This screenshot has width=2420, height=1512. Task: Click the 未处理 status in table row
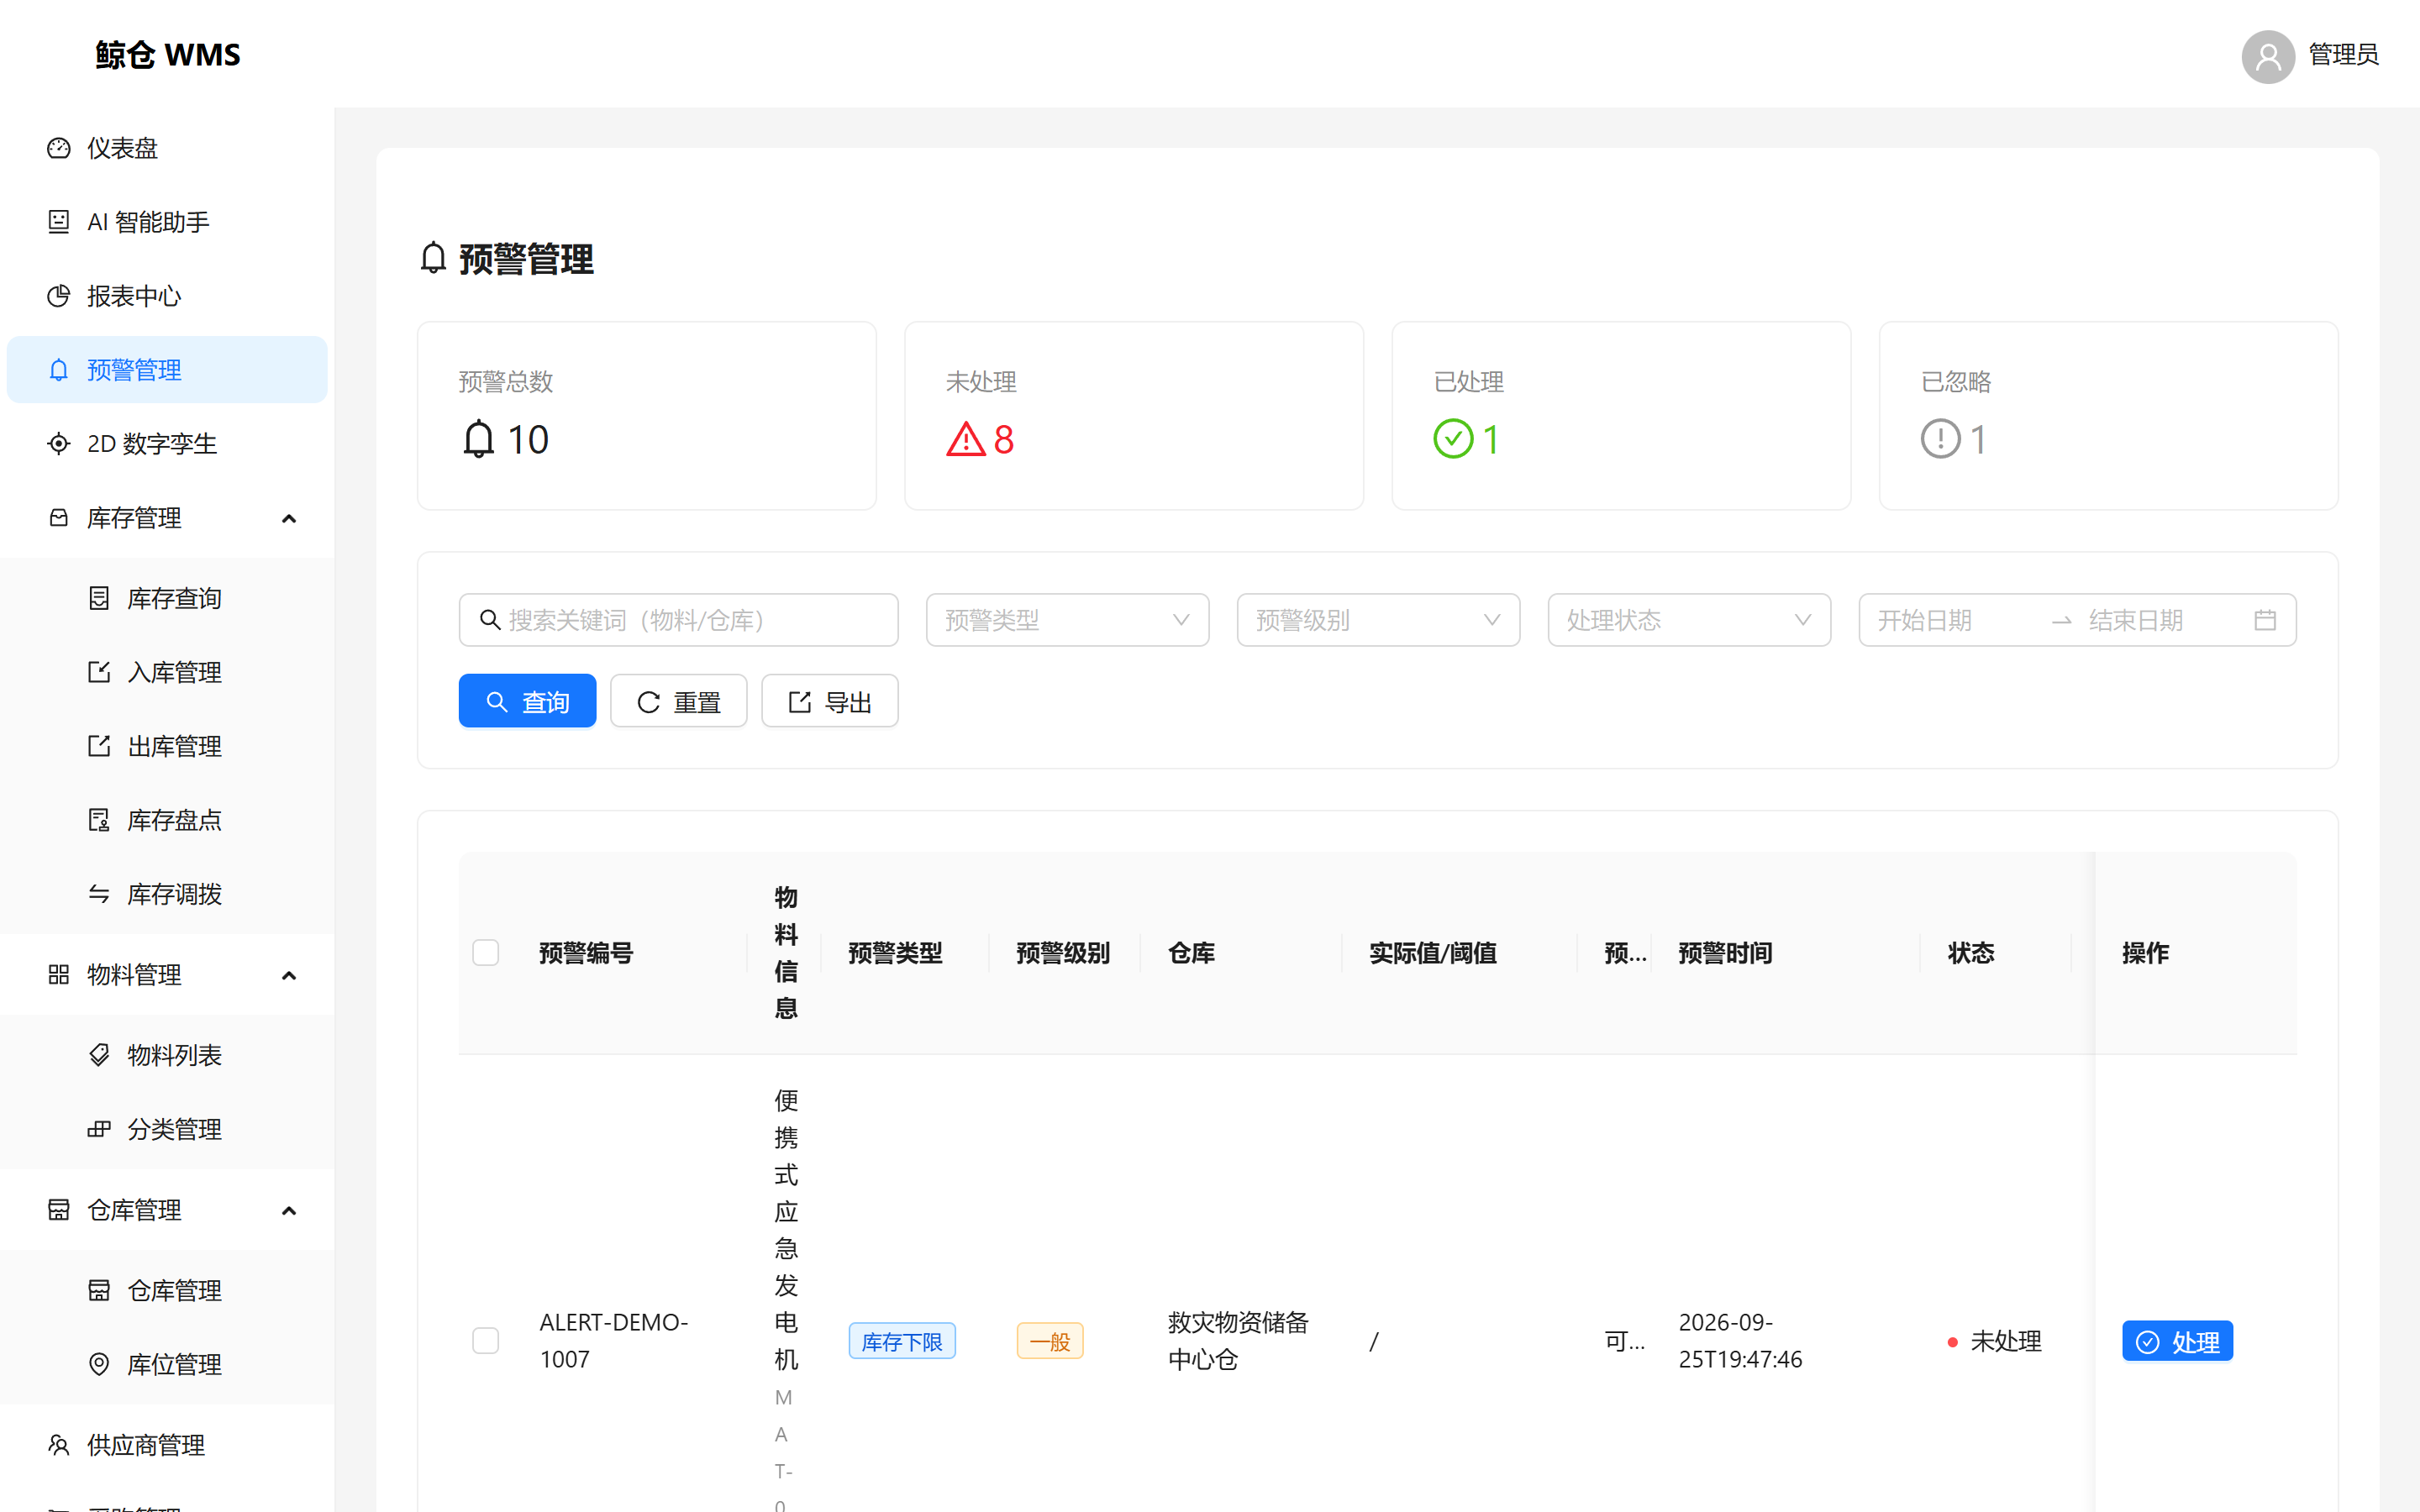(x=1994, y=1341)
